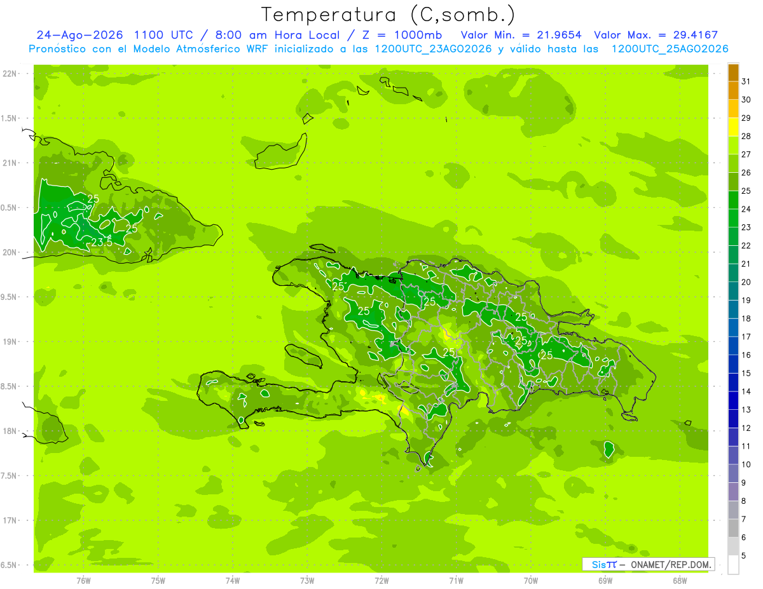Select the "Valor Max. = 29.4167" value
Viewport: 763px width, 589px height.
656,35
